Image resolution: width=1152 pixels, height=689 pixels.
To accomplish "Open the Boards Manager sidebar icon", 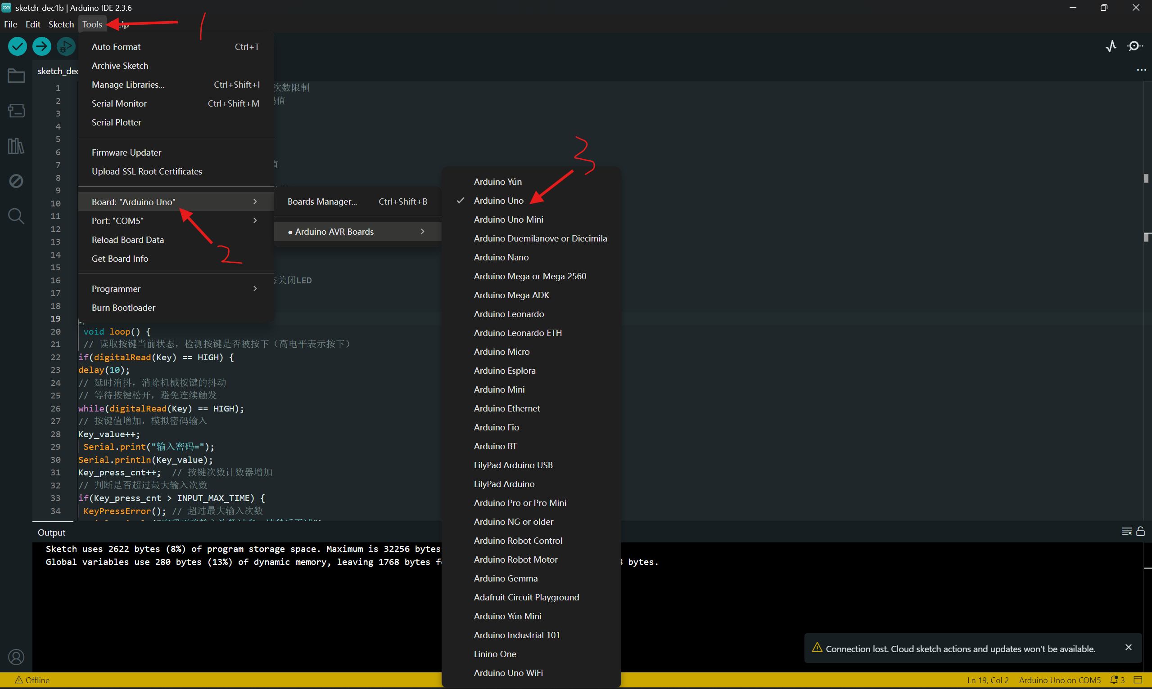I will [x=16, y=111].
